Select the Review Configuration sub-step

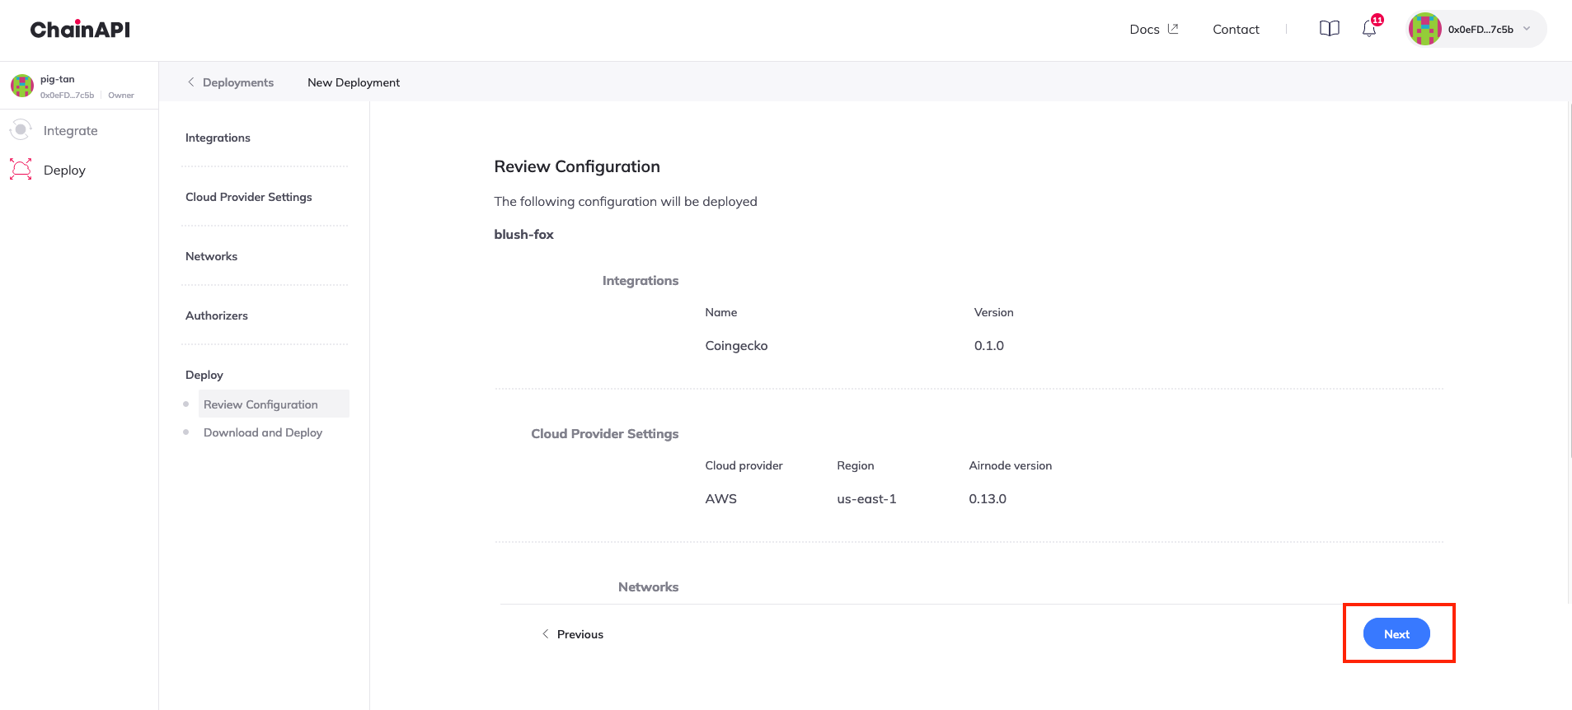260,404
